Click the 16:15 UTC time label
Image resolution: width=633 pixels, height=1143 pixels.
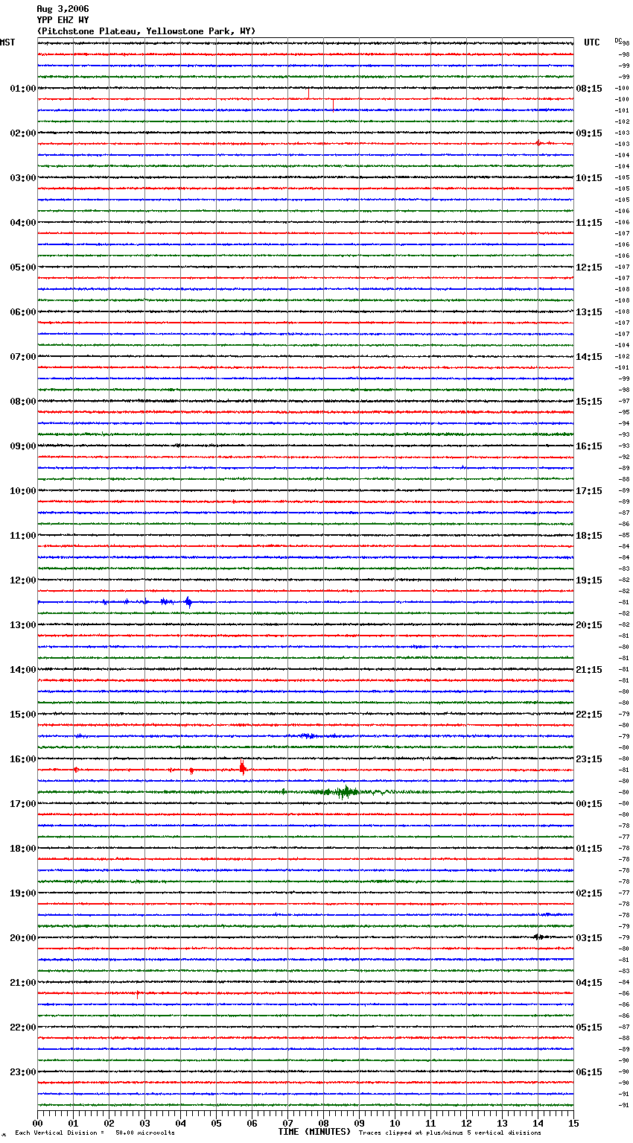pos(589,446)
